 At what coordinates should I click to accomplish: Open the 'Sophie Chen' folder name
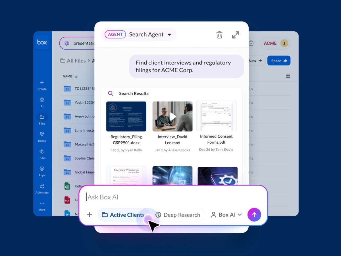click(x=85, y=158)
